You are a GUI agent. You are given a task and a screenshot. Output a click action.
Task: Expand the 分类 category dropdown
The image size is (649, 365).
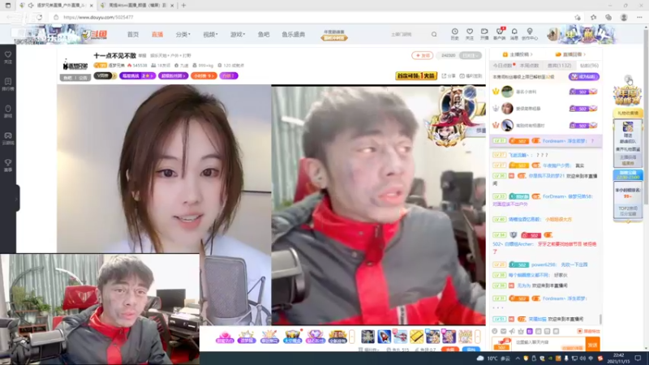click(x=183, y=34)
